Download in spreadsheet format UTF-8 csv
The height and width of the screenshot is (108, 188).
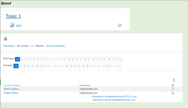pos(114,96)
